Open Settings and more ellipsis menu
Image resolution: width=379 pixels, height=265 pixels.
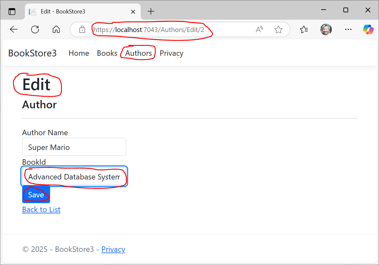click(x=348, y=29)
